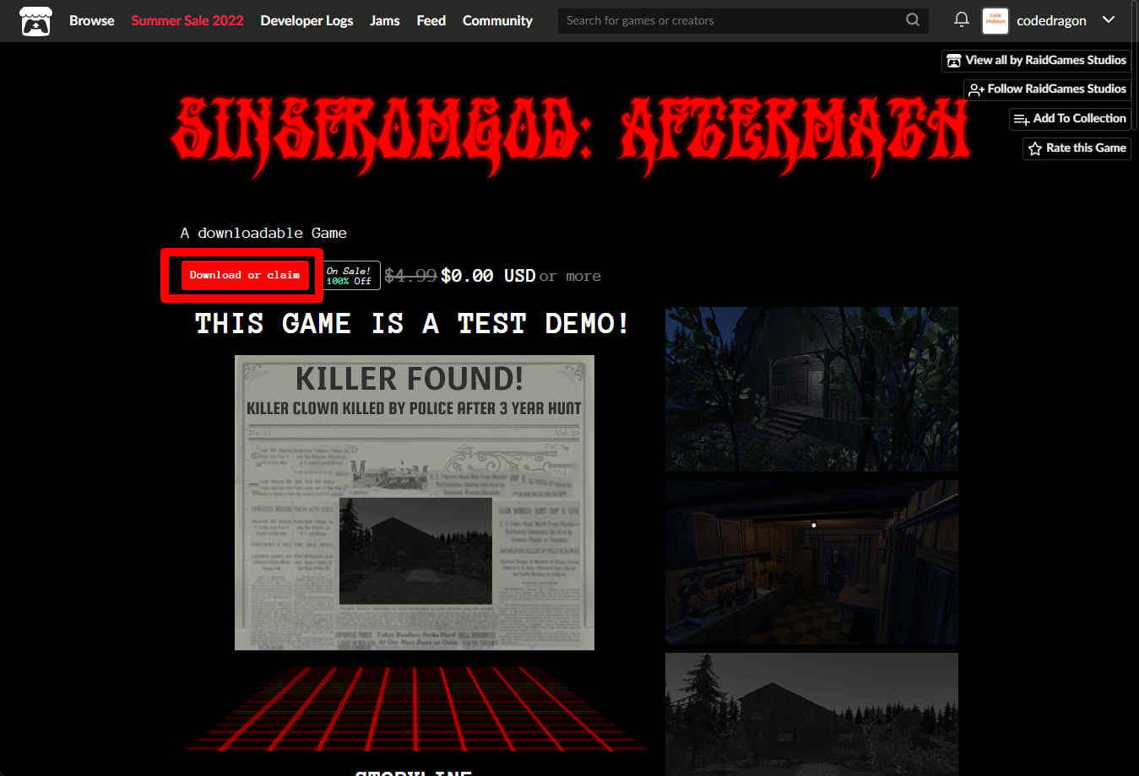This screenshot has width=1139, height=776.
Task: Open the notifications bell
Action: (x=961, y=19)
